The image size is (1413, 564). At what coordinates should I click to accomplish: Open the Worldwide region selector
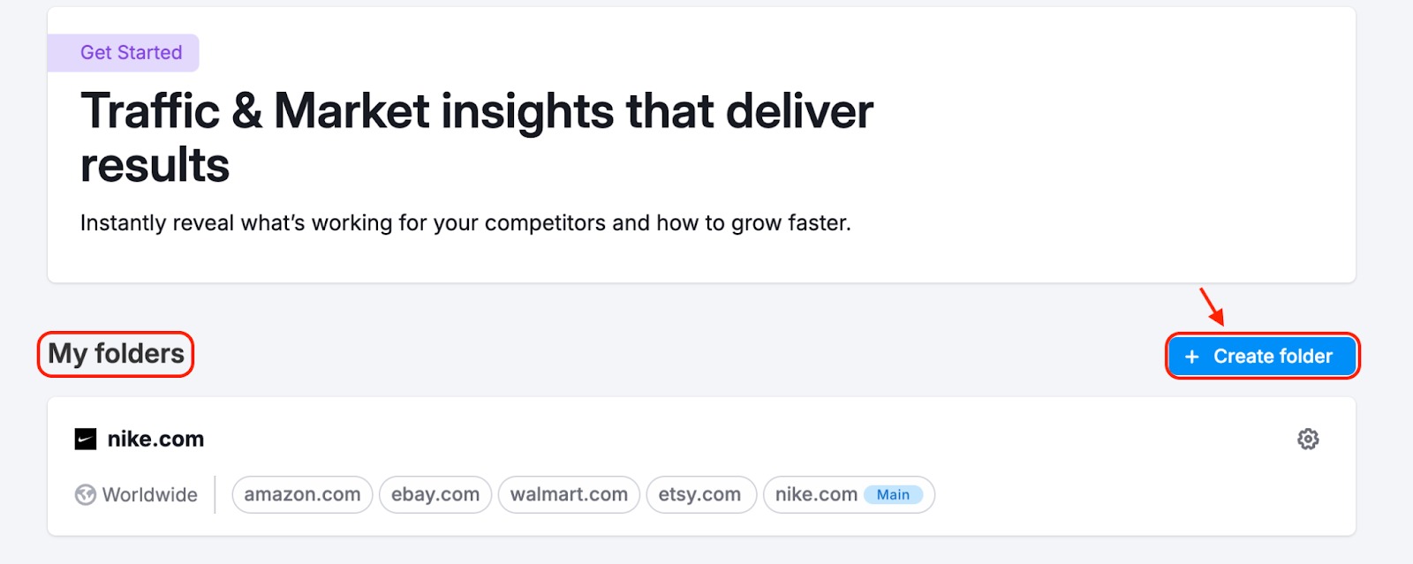tap(137, 494)
